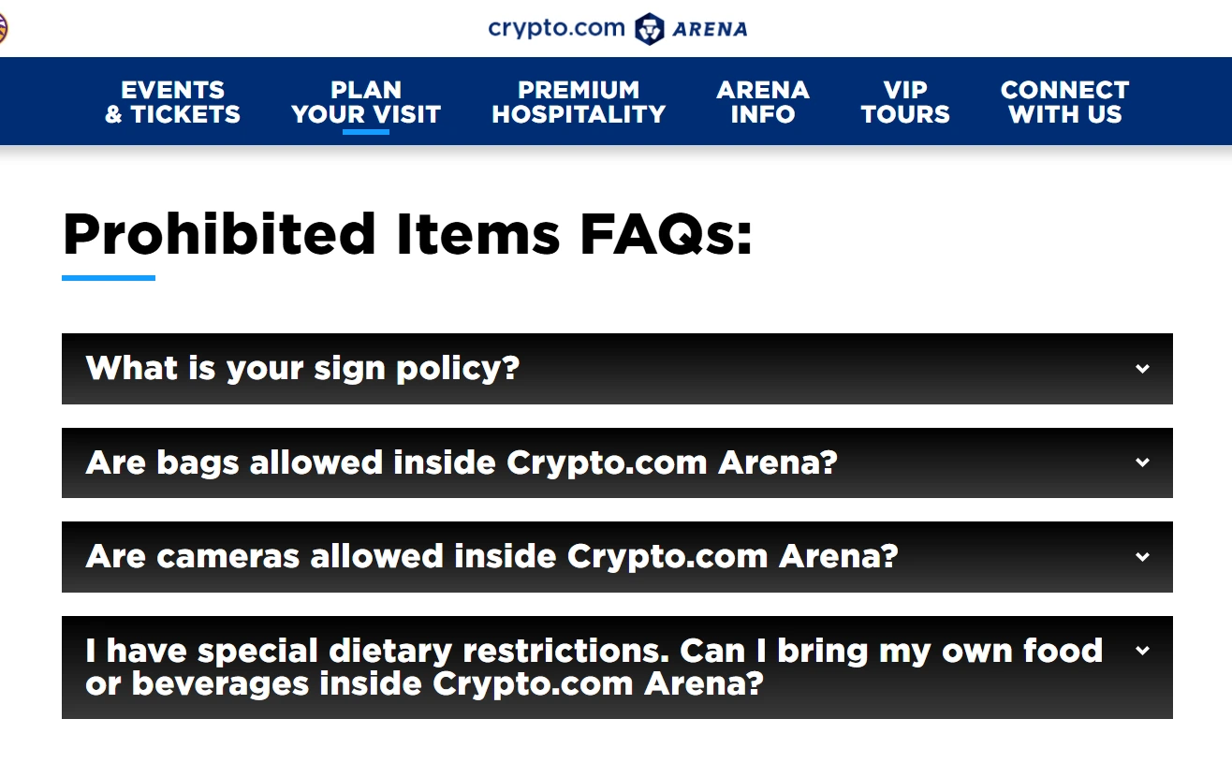
Task: Expand 'What is your sign policy?' question
Action: click(x=617, y=369)
